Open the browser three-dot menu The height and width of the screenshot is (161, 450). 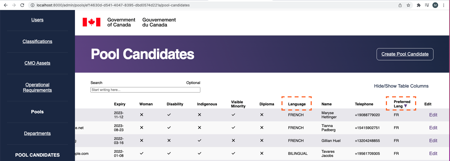(x=444, y=5)
